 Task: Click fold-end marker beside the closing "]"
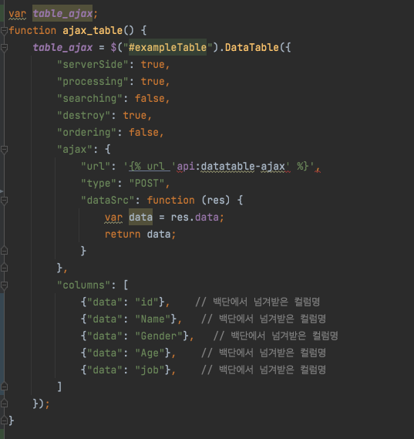[x=4, y=387]
